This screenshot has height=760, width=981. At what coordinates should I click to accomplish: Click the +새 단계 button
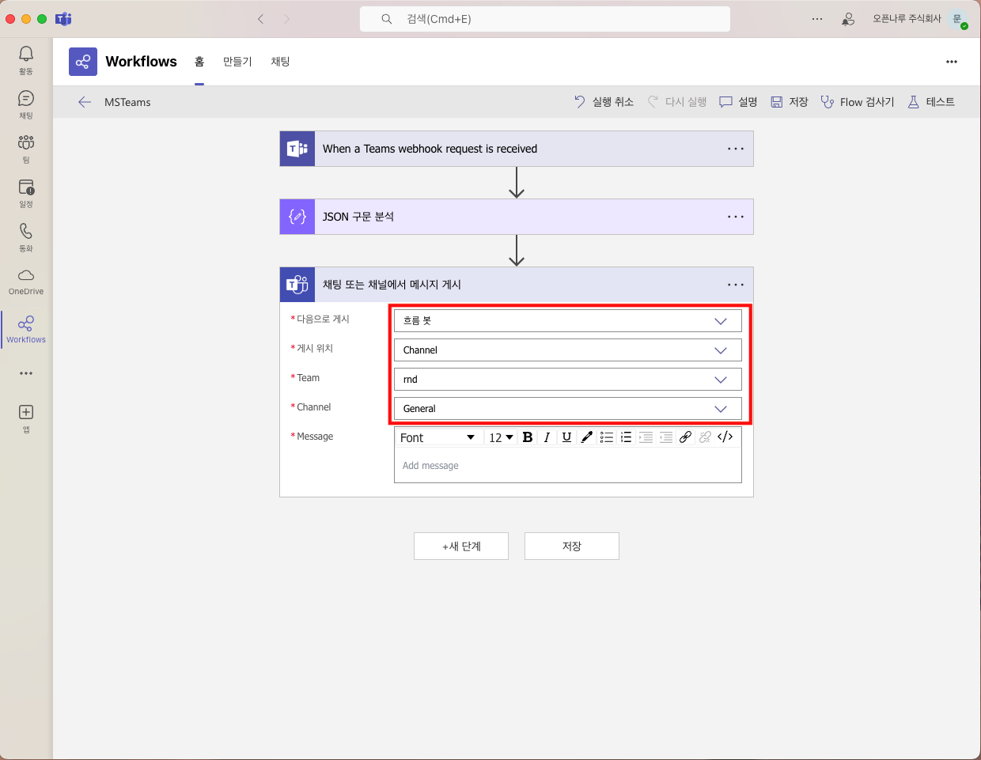tap(461, 546)
